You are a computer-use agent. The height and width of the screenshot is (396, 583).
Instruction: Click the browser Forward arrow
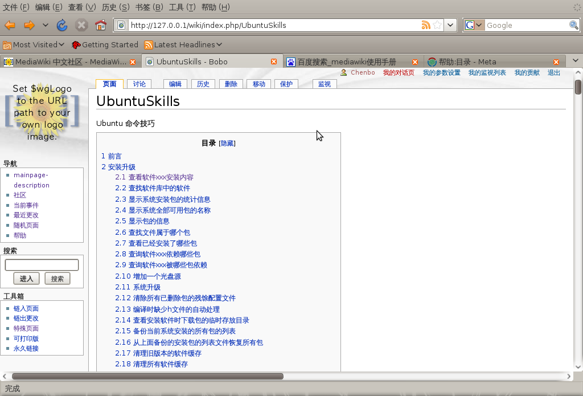(29, 25)
